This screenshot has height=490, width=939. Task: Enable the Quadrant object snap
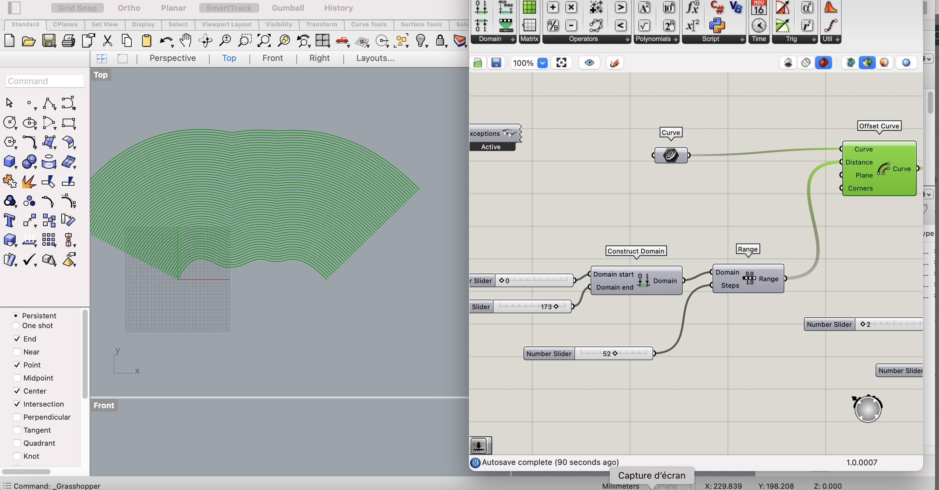(17, 443)
